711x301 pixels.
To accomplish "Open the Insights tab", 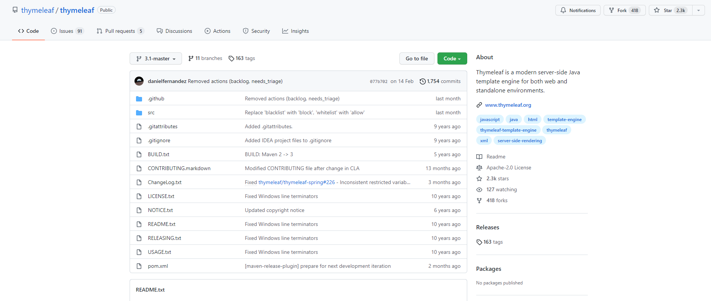I will [295, 31].
